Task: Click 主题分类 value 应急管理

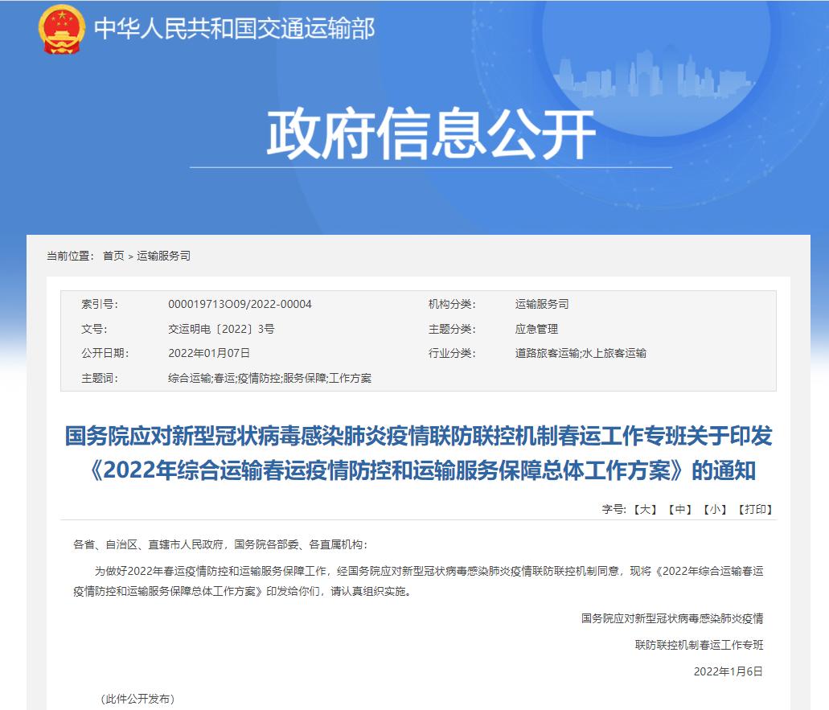Action: (536, 329)
